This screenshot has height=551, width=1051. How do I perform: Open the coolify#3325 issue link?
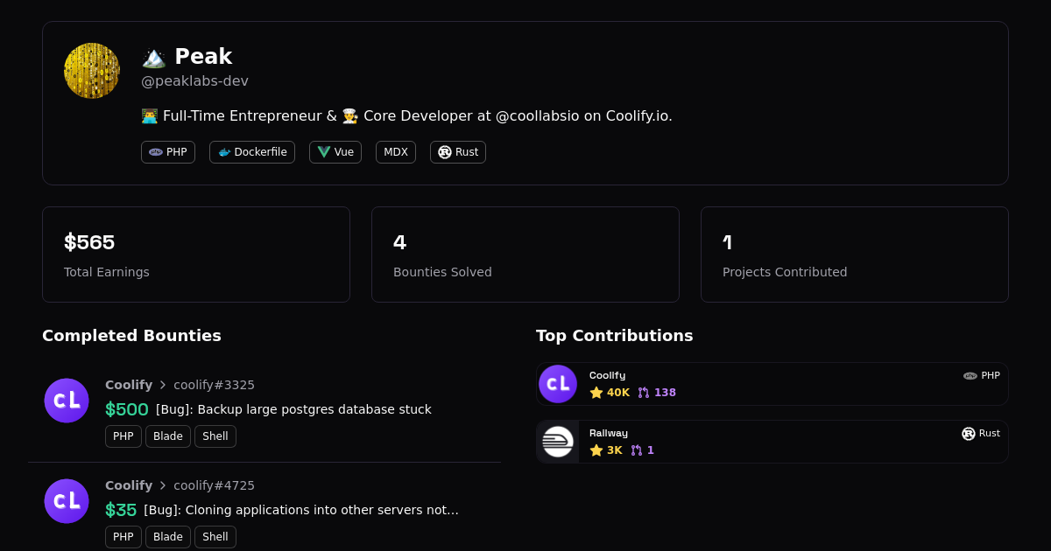(214, 385)
